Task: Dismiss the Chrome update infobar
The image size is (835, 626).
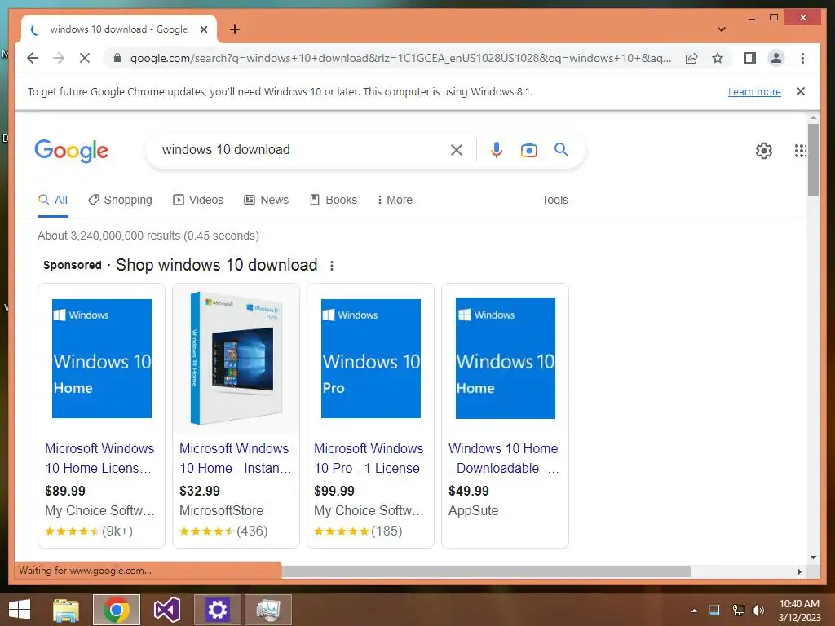Action: pyautogui.click(x=801, y=91)
